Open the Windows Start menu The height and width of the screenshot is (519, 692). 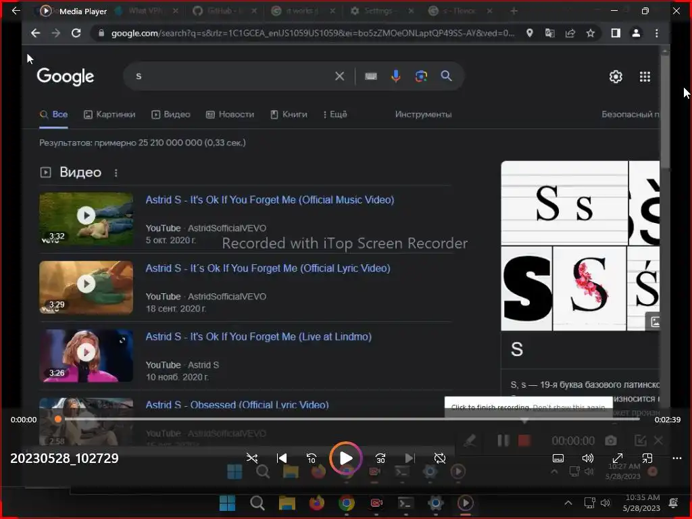pos(227,503)
